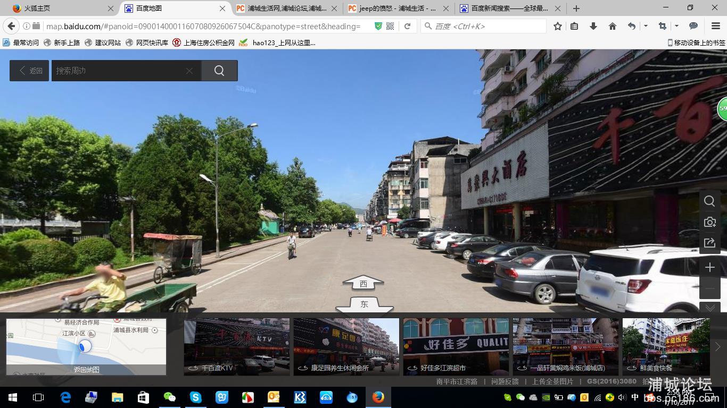Bookmark this page with the star icon
The height and width of the screenshot is (408, 727).
558,26
